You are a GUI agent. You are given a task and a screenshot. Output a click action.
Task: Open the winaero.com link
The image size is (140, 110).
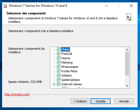tap(17, 94)
